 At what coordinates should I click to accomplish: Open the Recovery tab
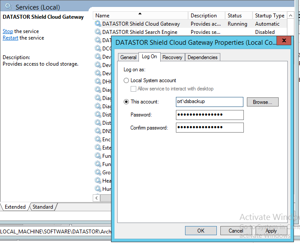tap(172, 57)
